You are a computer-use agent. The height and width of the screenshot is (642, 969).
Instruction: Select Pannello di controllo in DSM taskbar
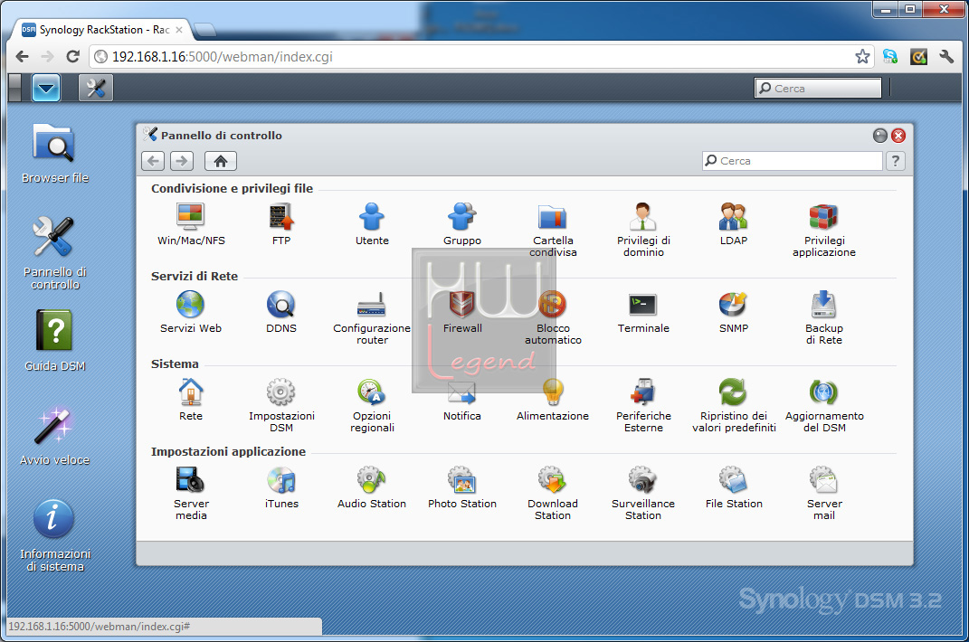click(96, 88)
